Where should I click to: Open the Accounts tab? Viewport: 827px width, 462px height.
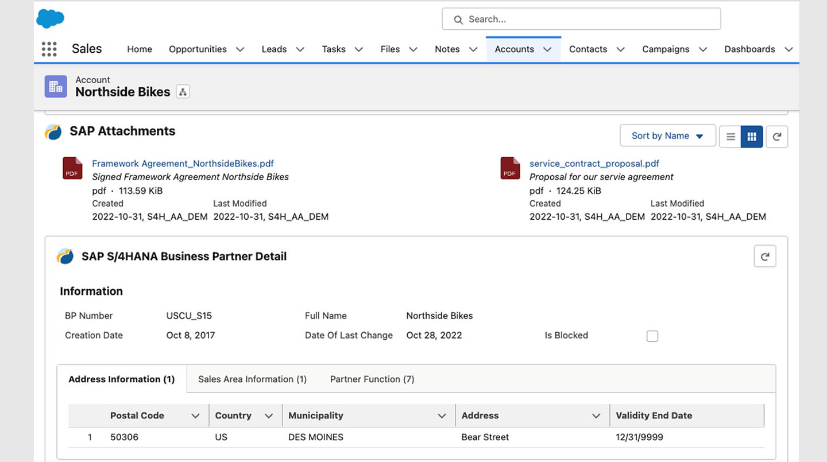tap(515, 49)
